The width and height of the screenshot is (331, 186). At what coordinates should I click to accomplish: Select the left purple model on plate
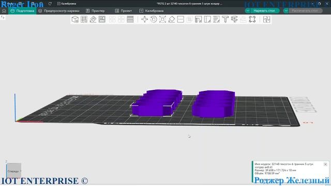[156, 103]
